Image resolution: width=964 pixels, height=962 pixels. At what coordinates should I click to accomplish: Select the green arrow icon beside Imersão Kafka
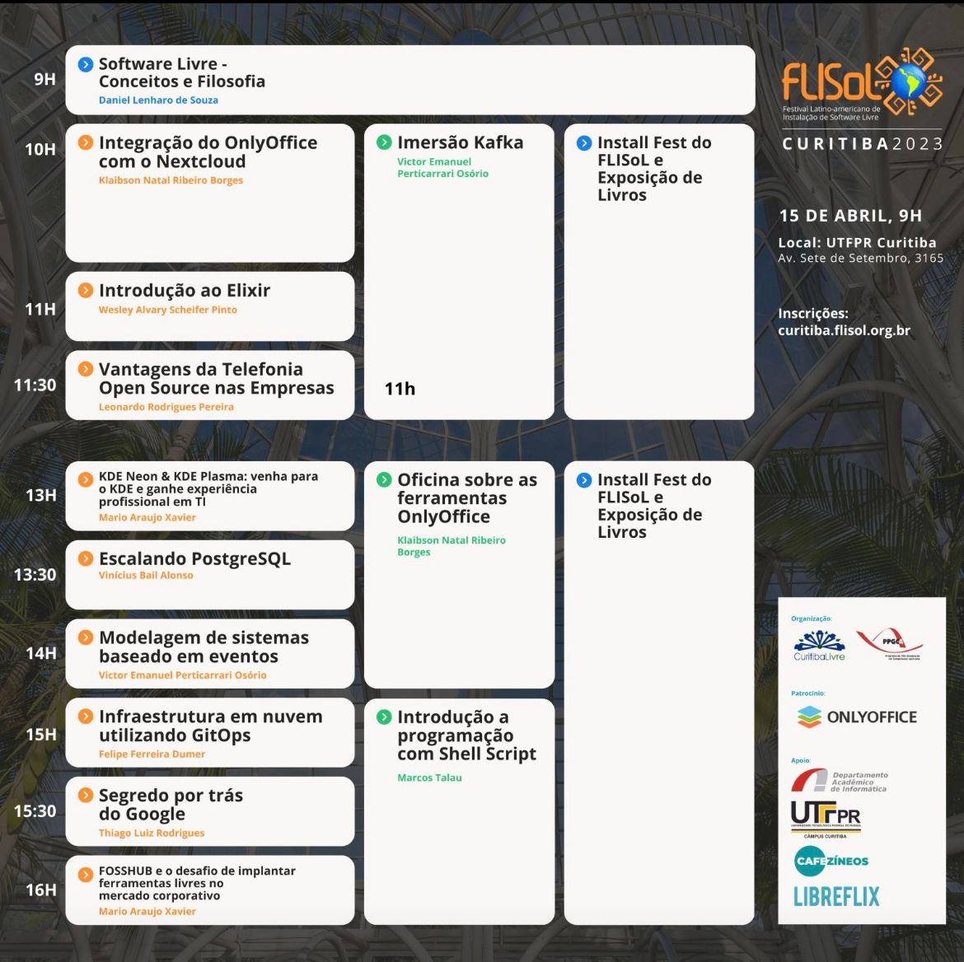point(384,142)
